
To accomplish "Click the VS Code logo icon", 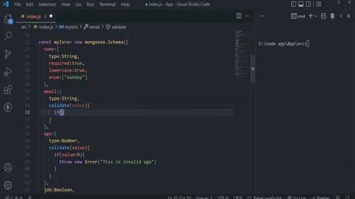I will pos(6,4).
